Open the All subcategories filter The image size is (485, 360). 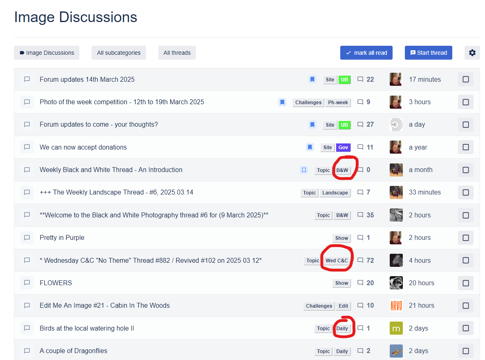119,53
